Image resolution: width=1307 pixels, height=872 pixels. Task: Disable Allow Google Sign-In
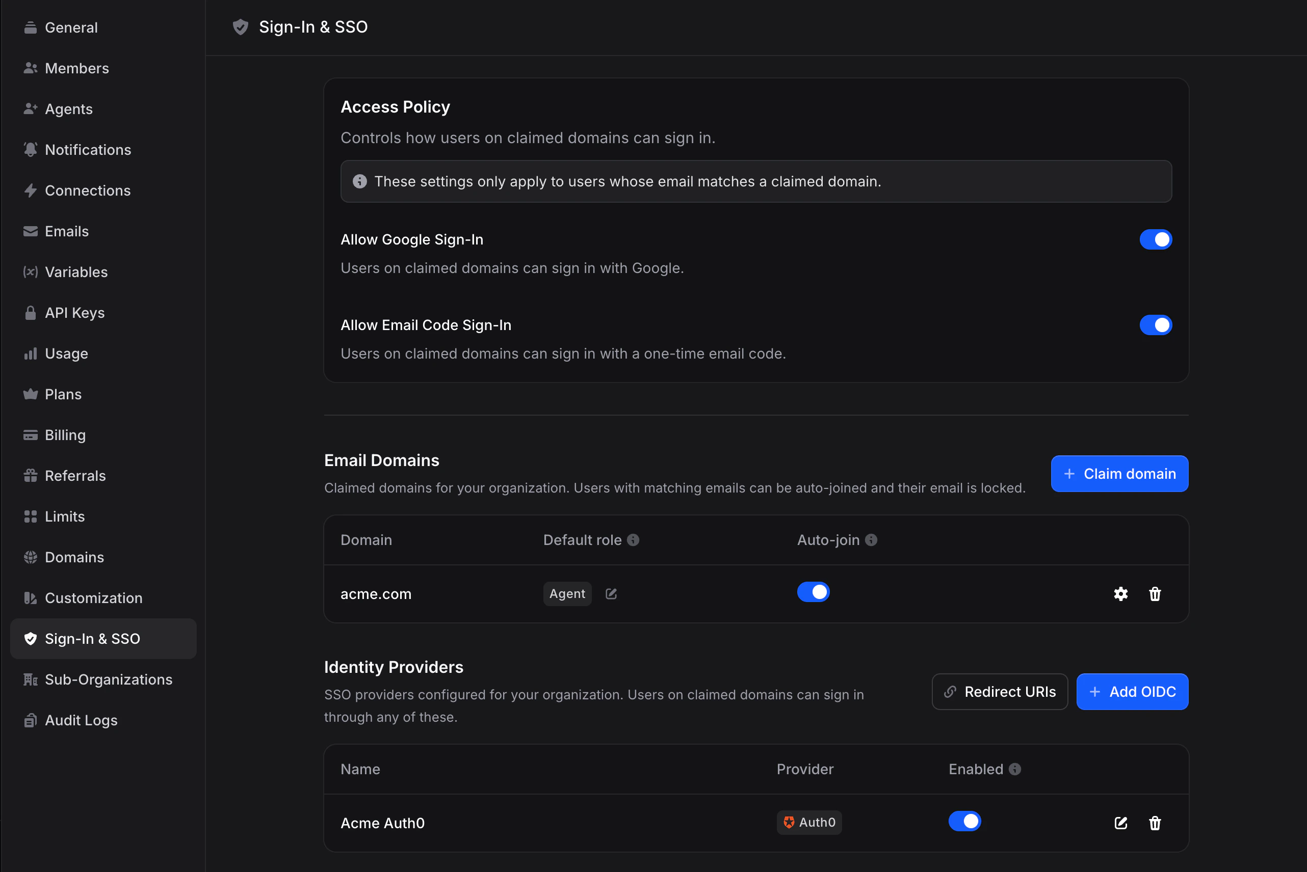coord(1156,239)
